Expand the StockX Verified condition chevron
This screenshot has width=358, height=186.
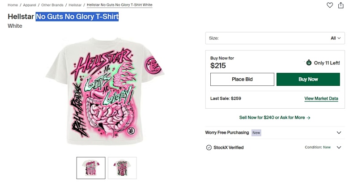click(339, 148)
